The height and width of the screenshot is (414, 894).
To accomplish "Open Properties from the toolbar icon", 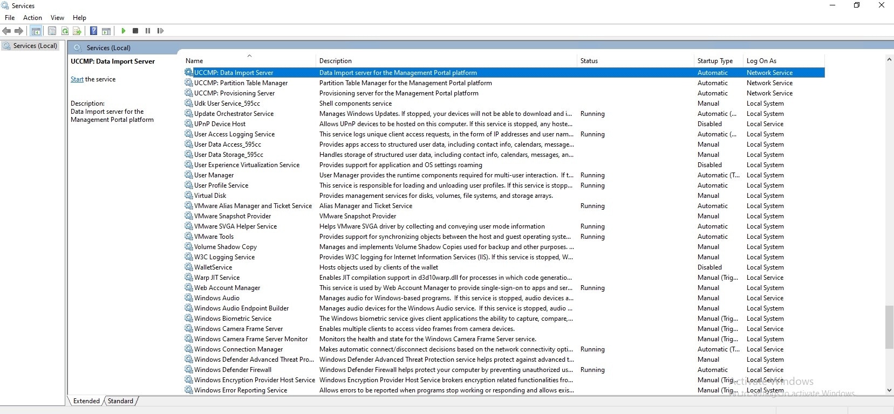I will tap(52, 31).
